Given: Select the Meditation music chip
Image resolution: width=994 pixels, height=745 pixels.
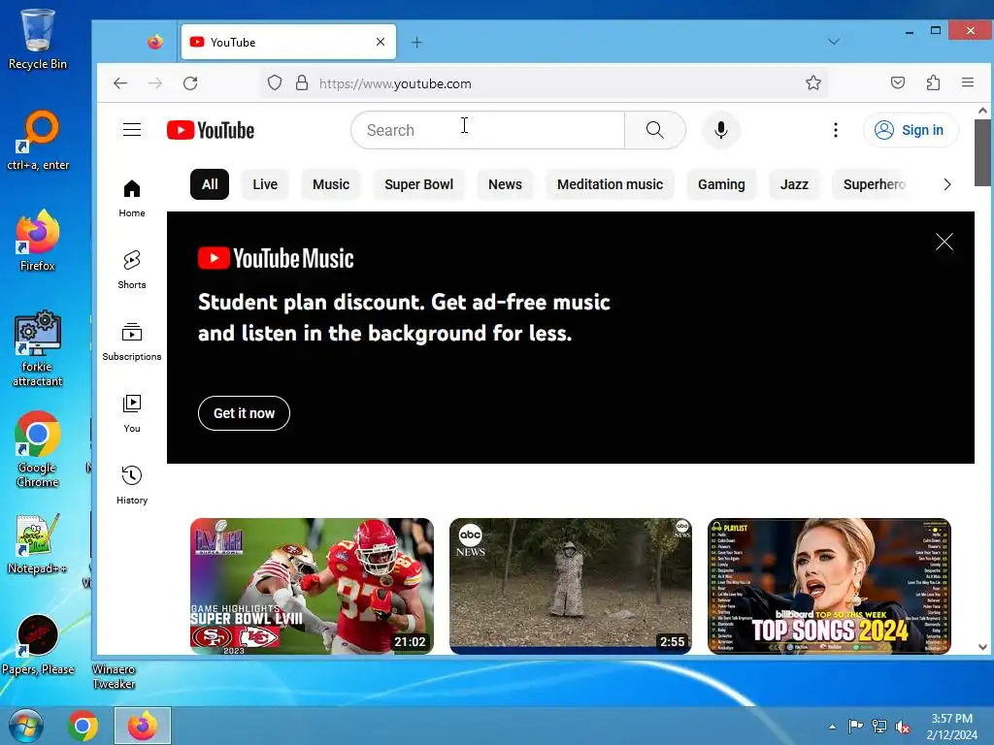Looking at the screenshot, I should pos(610,184).
